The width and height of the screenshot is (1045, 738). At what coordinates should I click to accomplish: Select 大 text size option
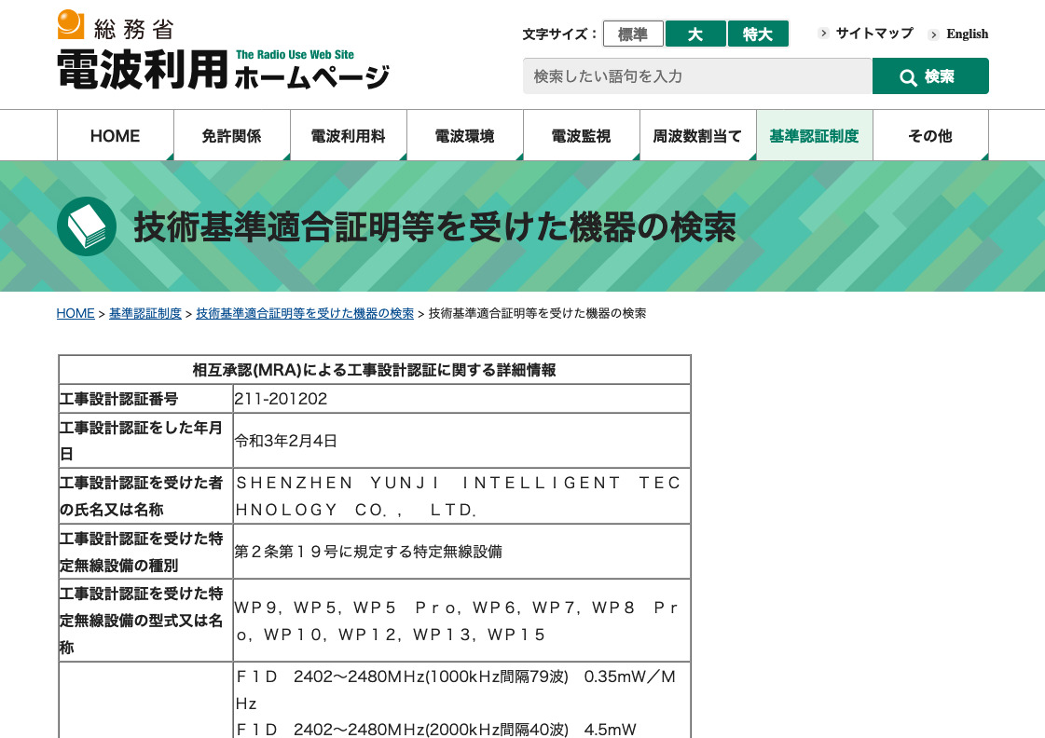695,34
